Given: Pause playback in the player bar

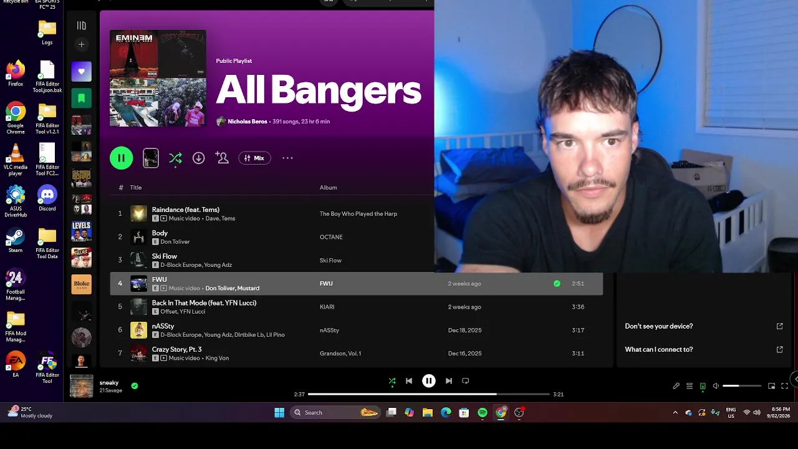Looking at the screenshot, I should coord(429,381).
